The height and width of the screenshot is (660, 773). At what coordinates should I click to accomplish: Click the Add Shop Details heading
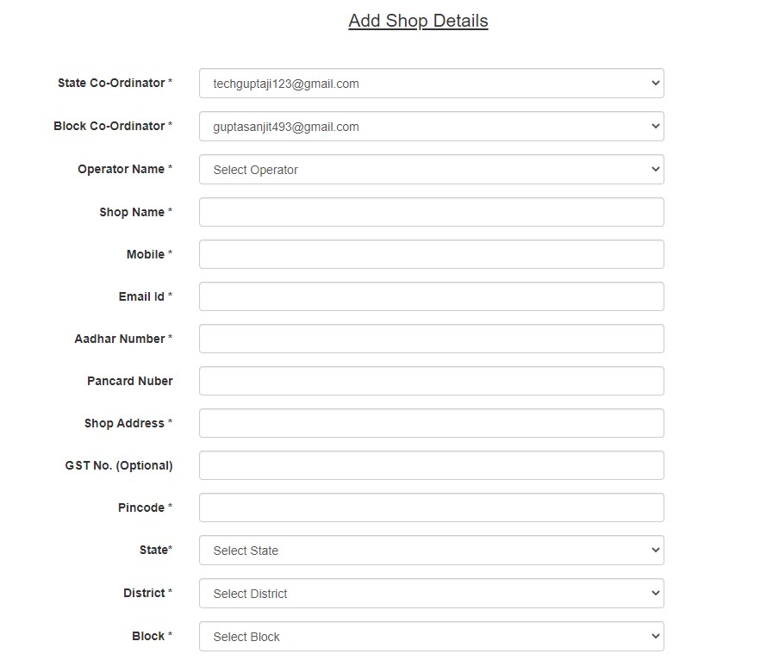point(418,22)
